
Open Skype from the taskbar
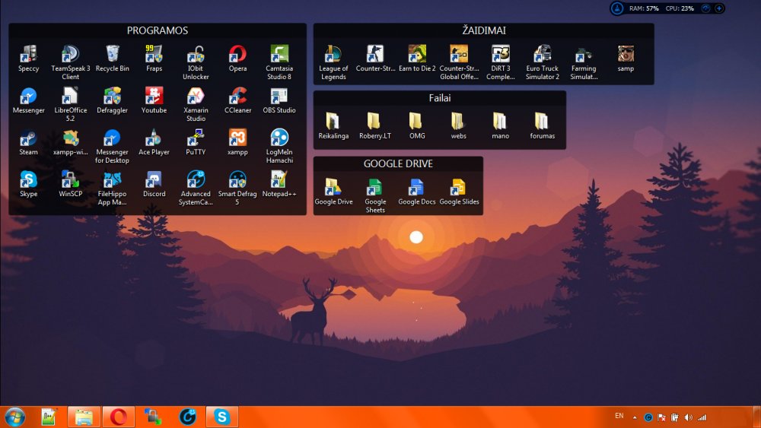pyautogui.click(x=221, y=417)
